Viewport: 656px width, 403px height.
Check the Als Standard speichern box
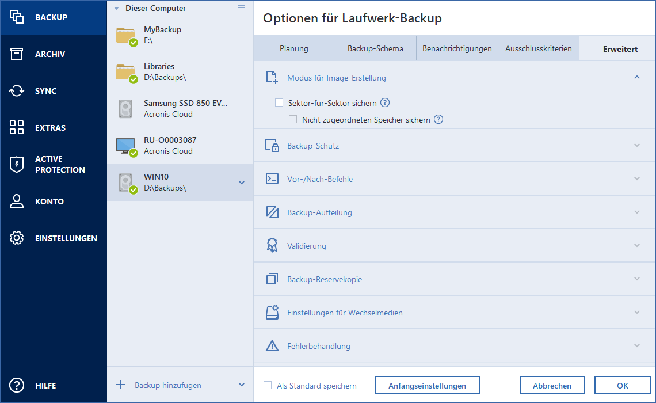pyautogui.click(x=268, y=386)
